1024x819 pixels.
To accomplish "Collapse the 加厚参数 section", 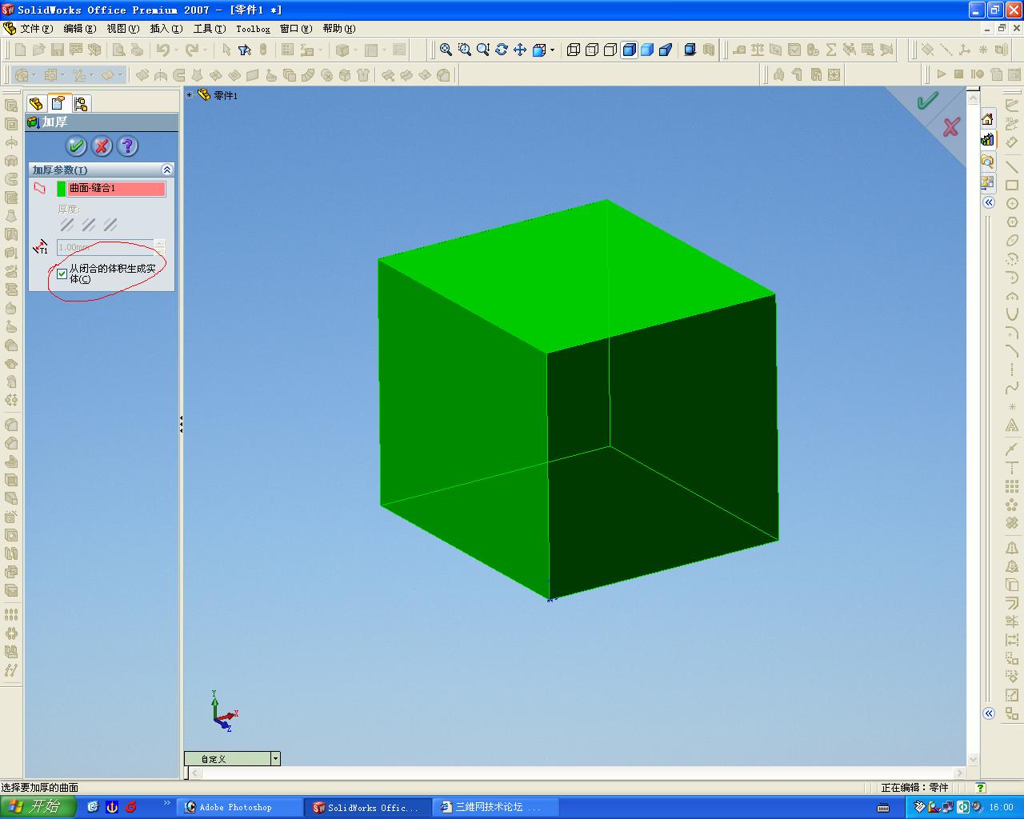I will 166,170.
